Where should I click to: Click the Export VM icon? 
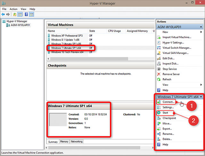point(159,129)
